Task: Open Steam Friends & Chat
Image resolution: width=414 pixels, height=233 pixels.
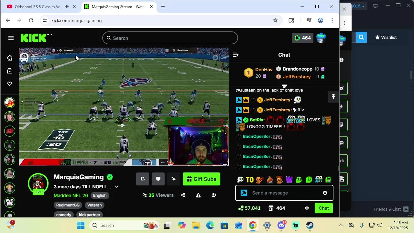Action: pyautogui.click(x=391, y=209)
